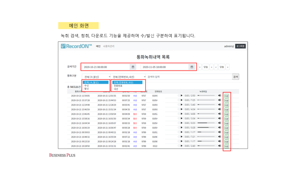308x173 pixels.
Task: Go to the month before 당월
Action: [x=216, y=67]
